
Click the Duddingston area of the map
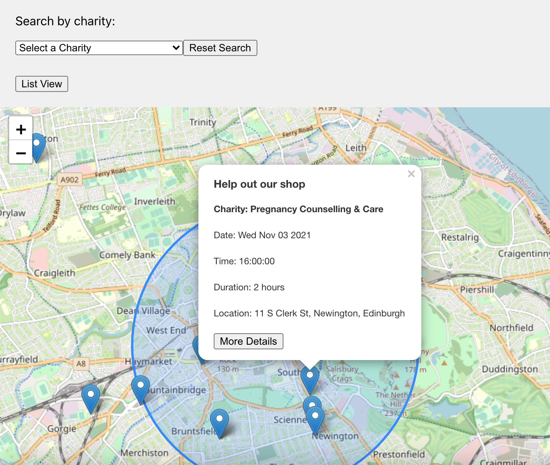tap(511, 369)
